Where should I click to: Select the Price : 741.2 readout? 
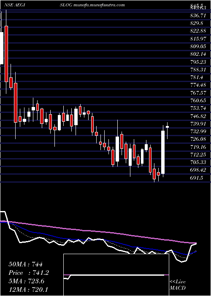[29, 273]
